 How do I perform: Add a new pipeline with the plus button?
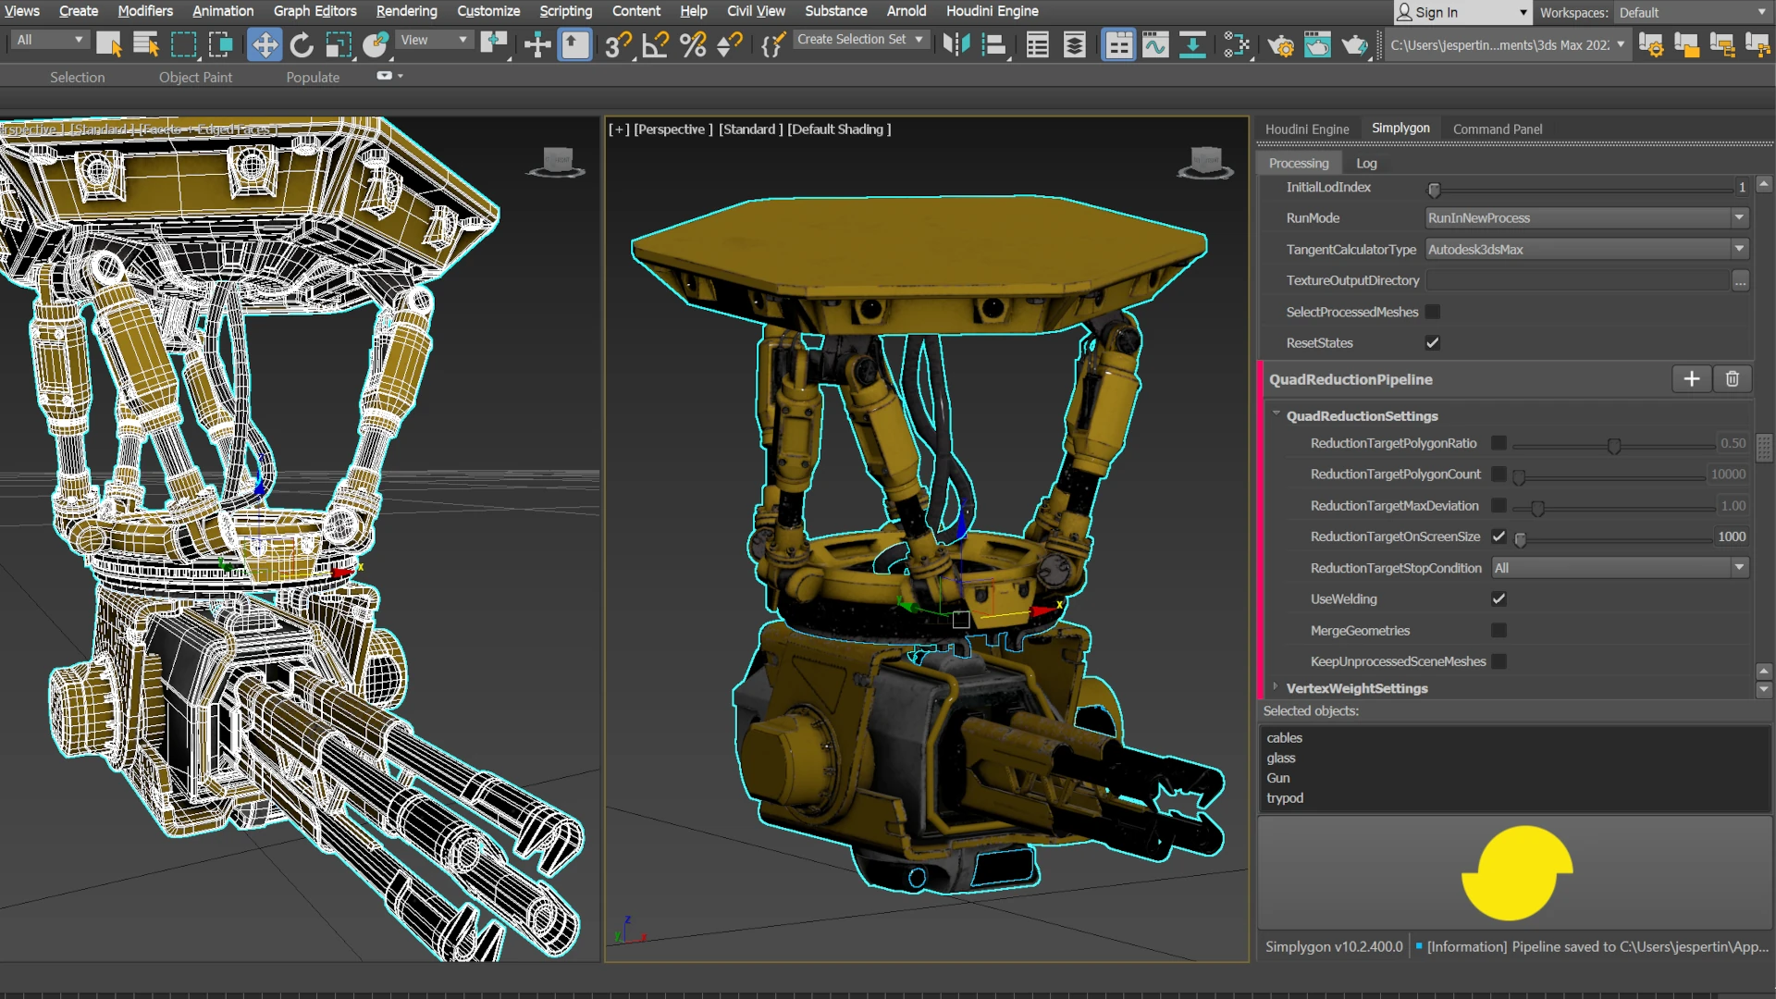[1692, 379]
